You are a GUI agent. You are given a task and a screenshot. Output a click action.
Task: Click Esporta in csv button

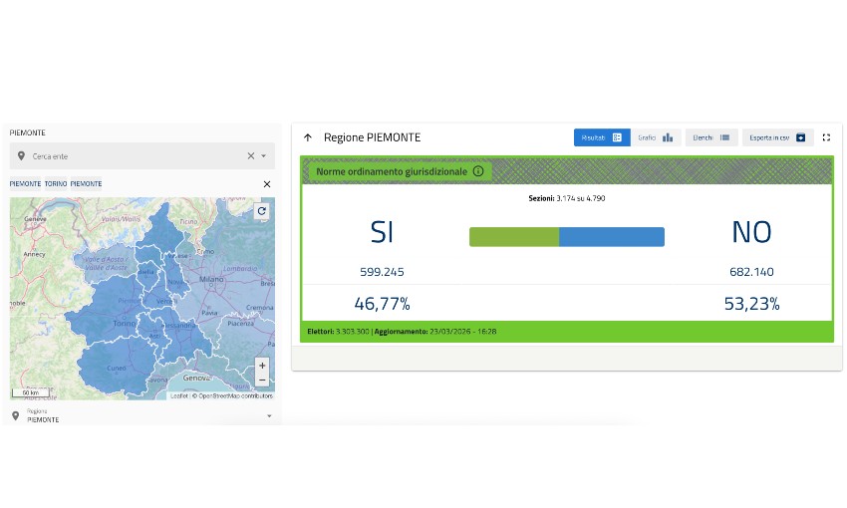[x=777, y=137]
